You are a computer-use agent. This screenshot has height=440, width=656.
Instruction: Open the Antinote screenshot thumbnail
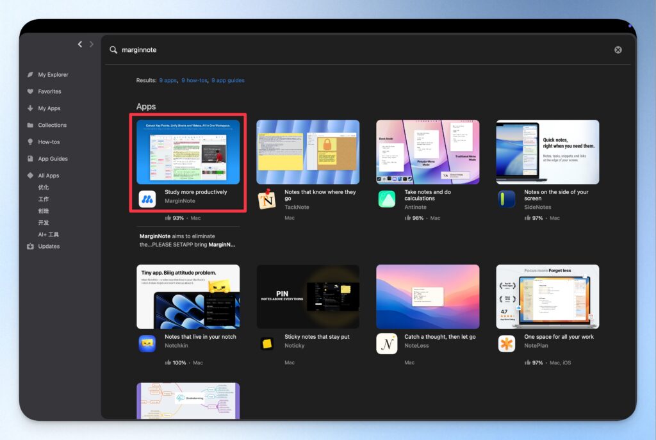tap(427, 152)
